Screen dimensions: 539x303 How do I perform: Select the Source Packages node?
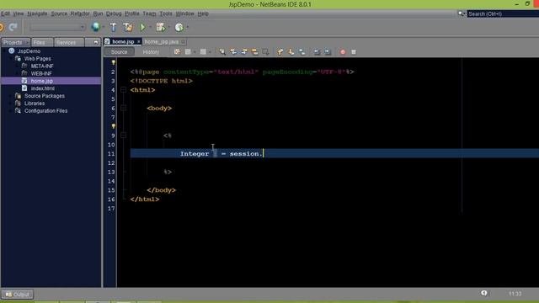tap(45, 96)
